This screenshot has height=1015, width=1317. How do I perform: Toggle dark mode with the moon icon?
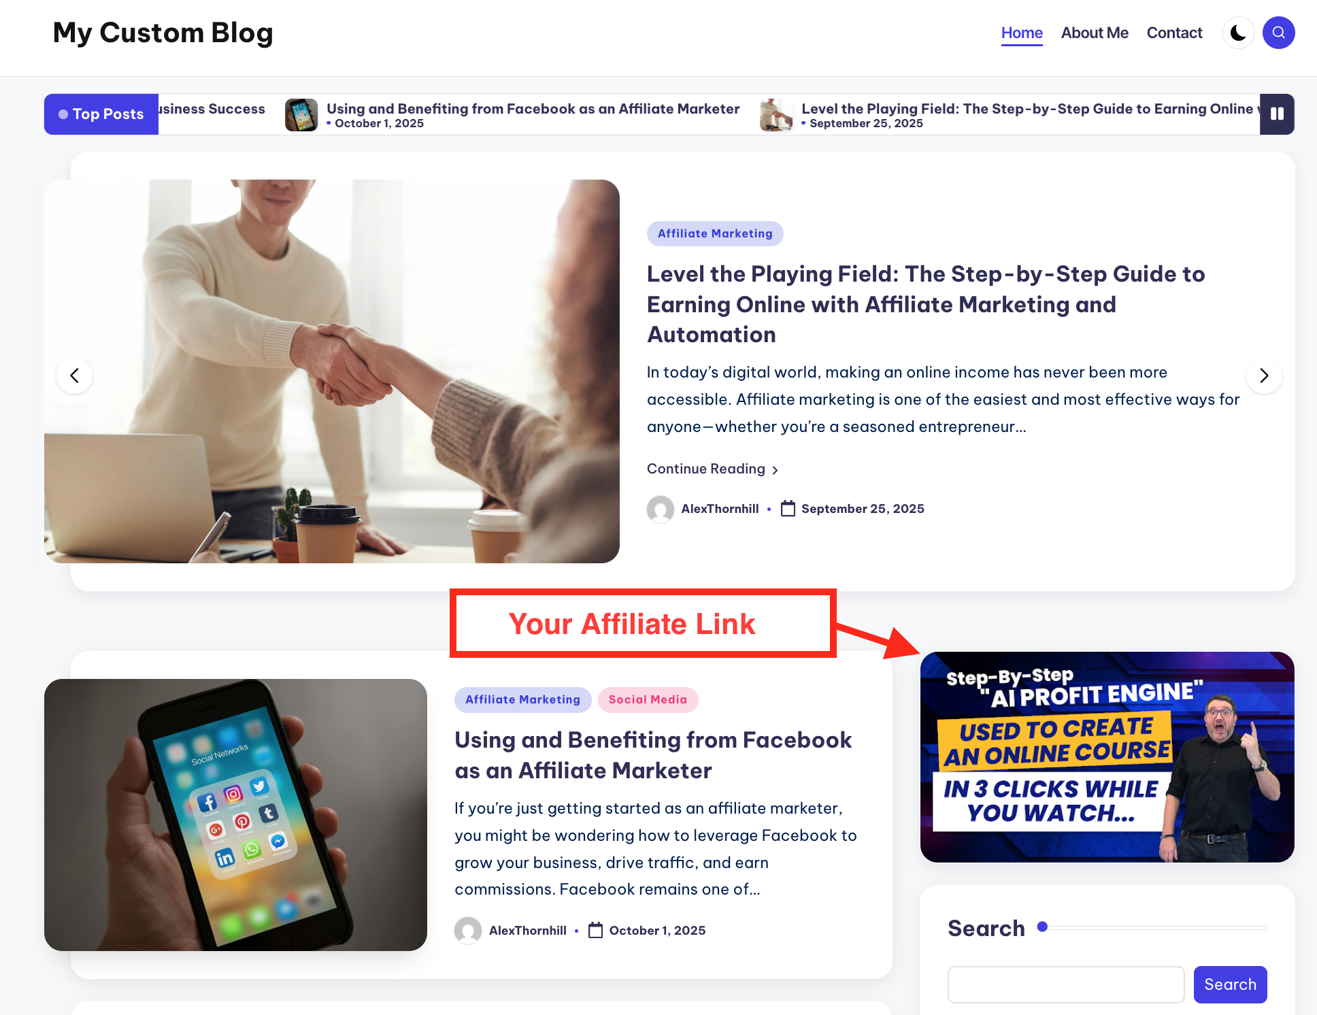[1238, 33]
